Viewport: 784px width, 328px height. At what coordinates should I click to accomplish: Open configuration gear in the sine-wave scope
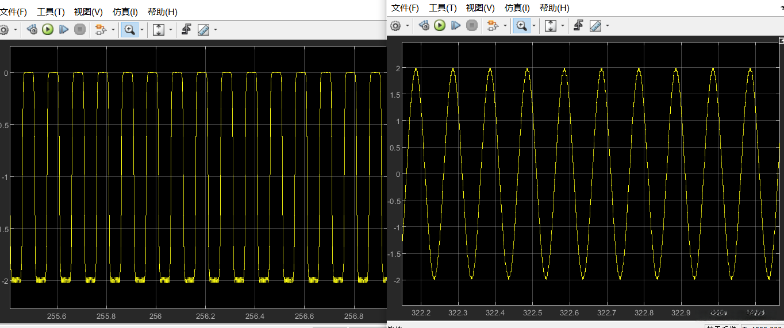(x=395, y=25)
